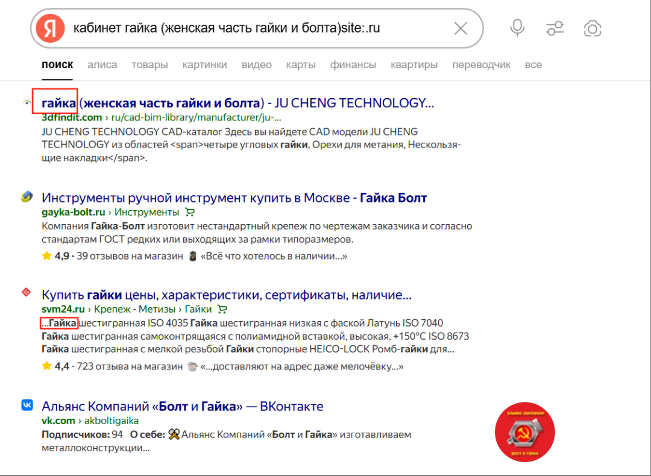The width and height of the screenshot is (651, 476).
Task: Click the gayka-bolt favicon icon
Action: click(27, 196)
